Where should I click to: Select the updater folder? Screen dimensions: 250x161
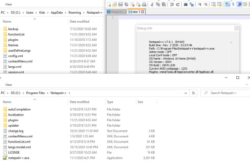[x=13, y=126]
